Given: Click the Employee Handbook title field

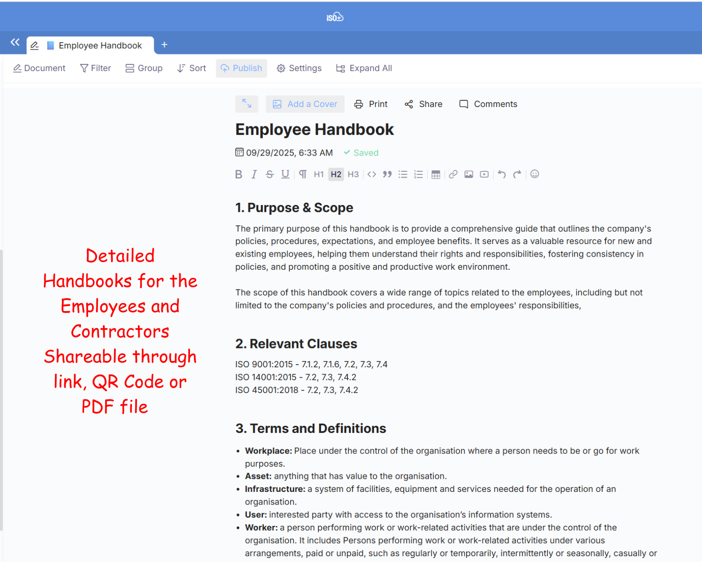Looking at the screenshot, I should (x=314, y=130).
